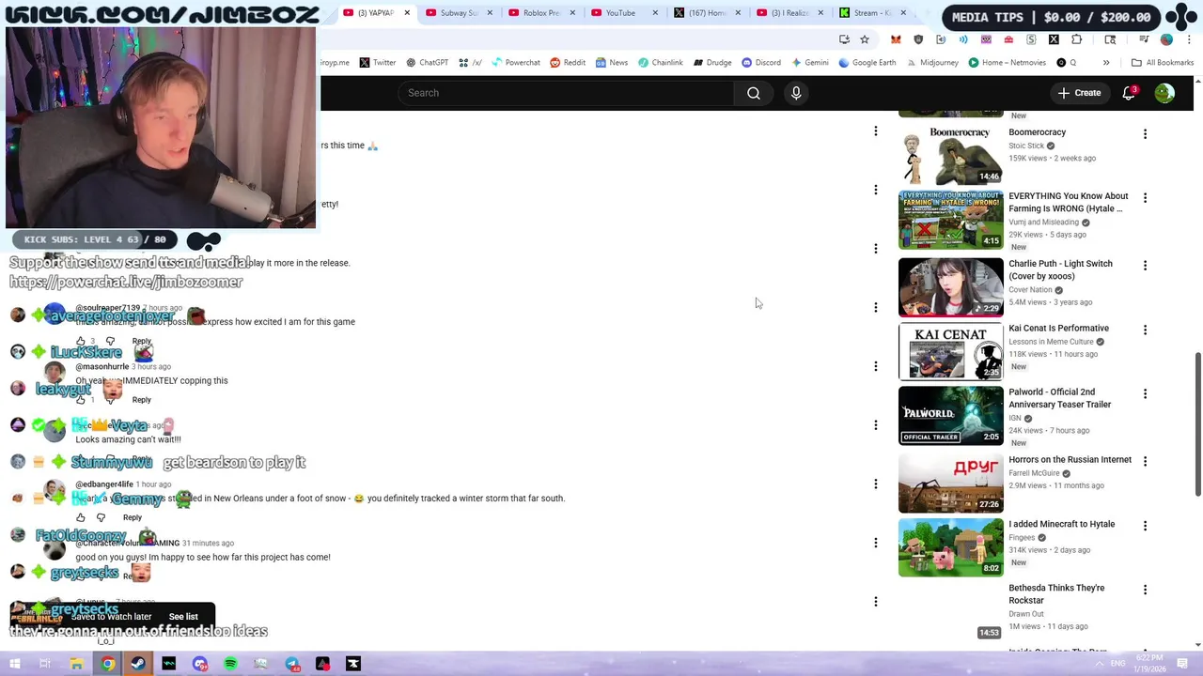This screenshot has width=1203, height=676.
Task: Click the X extension icon in toolbar
Action: coord(1054,39)
